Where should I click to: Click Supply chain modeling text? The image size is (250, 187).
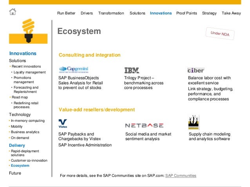click(x=210, y=137)
